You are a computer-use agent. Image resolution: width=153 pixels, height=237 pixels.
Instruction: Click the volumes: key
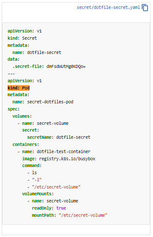22,116
